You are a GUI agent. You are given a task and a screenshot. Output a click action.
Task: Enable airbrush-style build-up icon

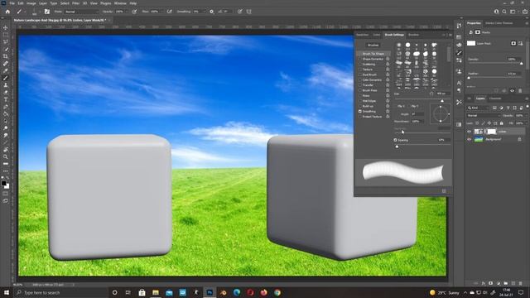click(169, 12)
